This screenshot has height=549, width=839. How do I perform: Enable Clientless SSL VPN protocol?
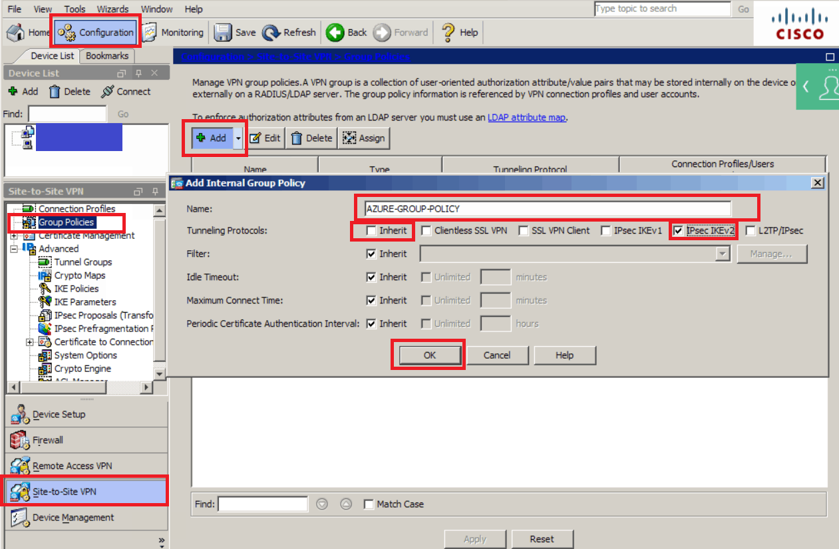click(x=426, y=231)
